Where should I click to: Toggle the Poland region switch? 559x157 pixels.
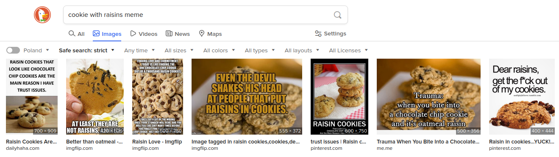13,50
